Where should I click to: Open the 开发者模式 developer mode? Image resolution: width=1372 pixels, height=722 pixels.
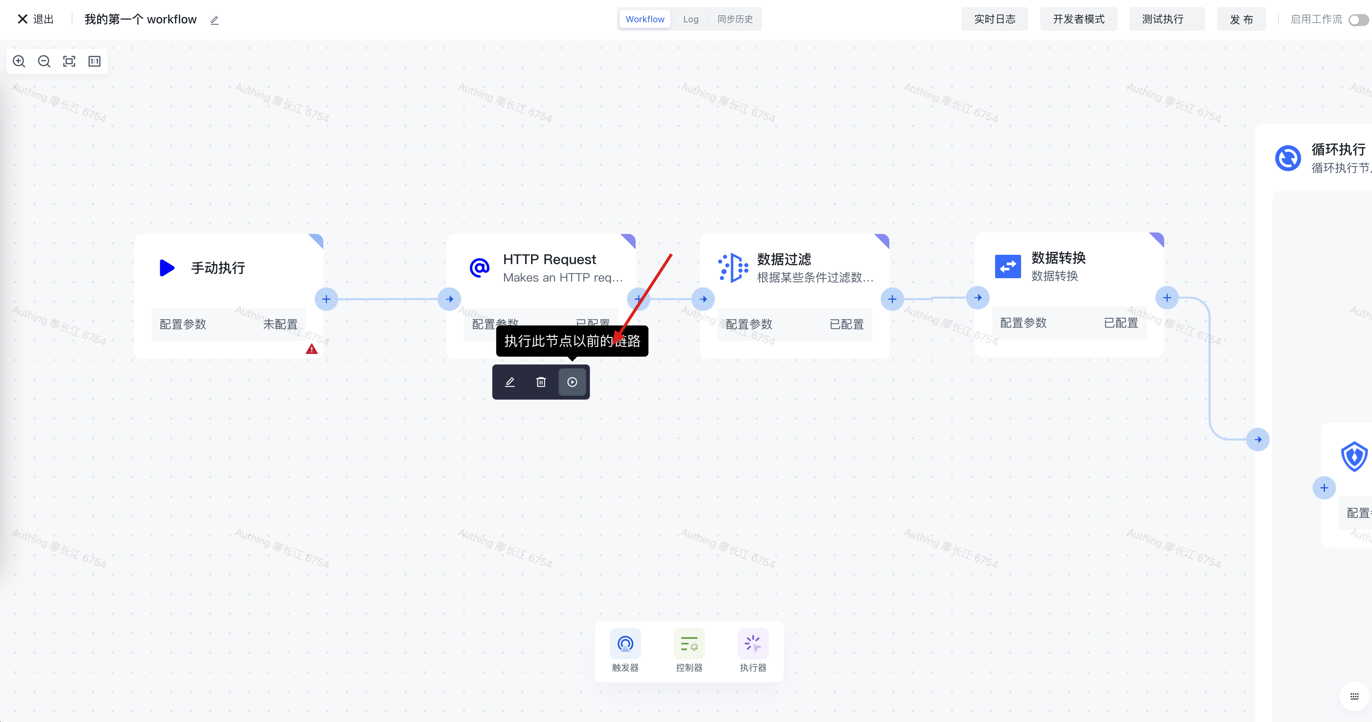tap(1078, 19)
